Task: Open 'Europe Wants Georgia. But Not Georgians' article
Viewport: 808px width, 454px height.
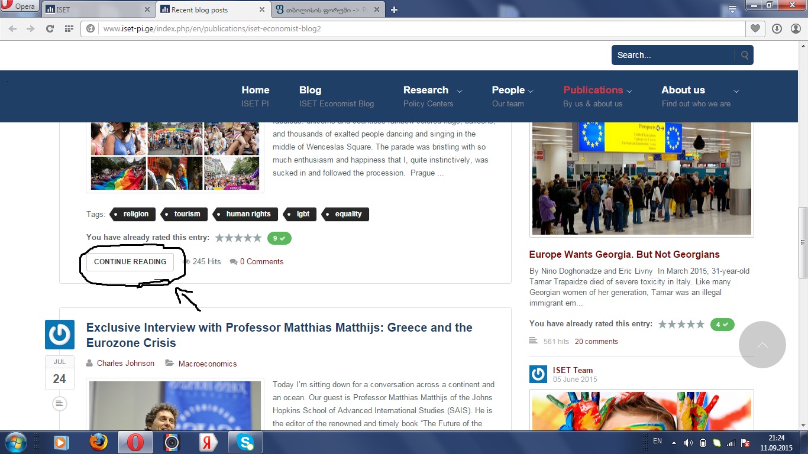Action: coord(625,255)
